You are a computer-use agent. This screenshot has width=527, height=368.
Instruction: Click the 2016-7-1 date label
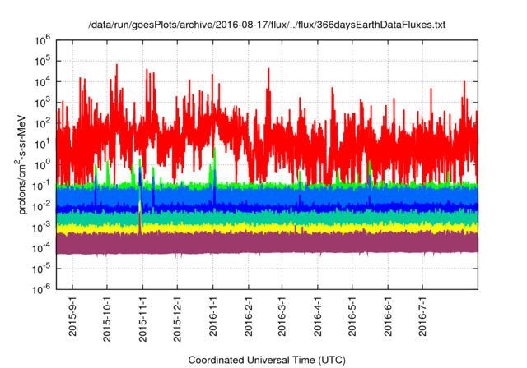pos(422,317)
